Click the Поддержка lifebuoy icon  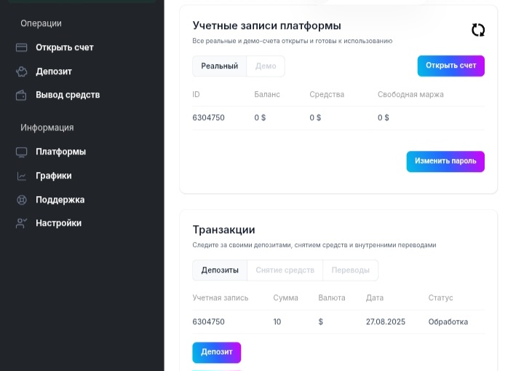pyautogui.click(x=22, y=200)
